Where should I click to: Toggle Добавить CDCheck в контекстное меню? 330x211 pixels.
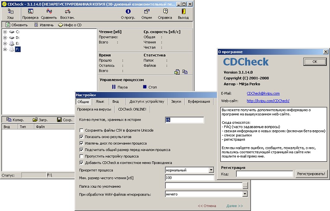click(81, 163)
